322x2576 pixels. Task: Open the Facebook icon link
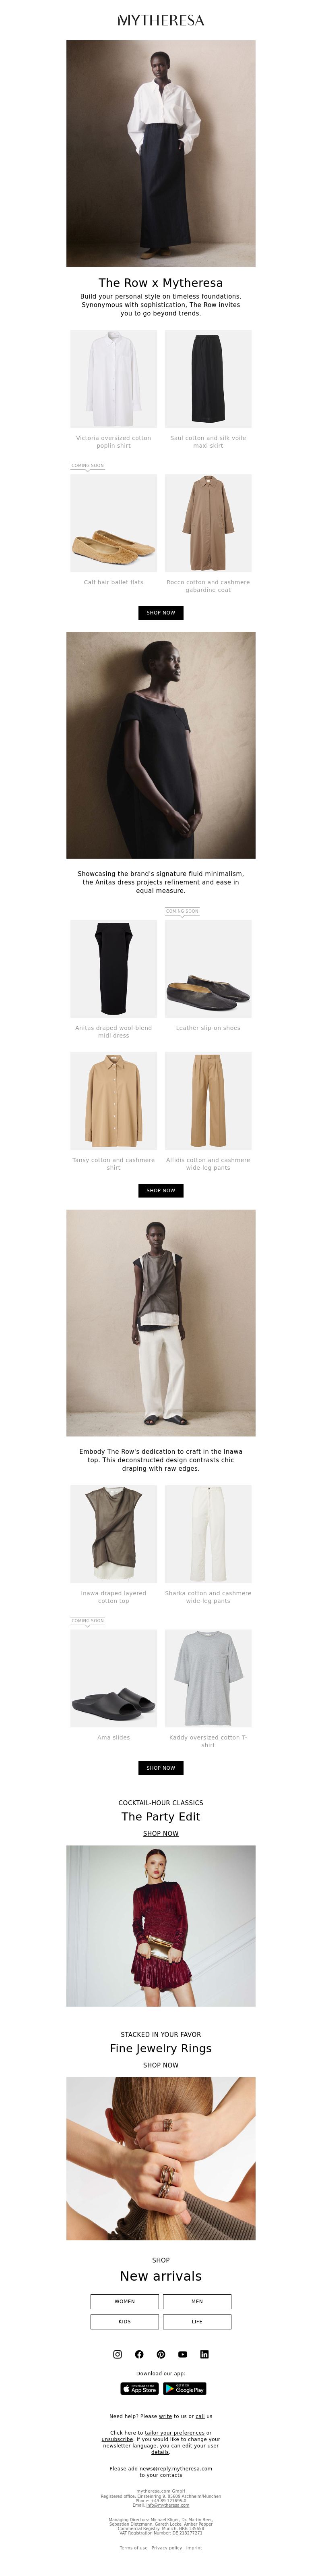point(139,2354)
